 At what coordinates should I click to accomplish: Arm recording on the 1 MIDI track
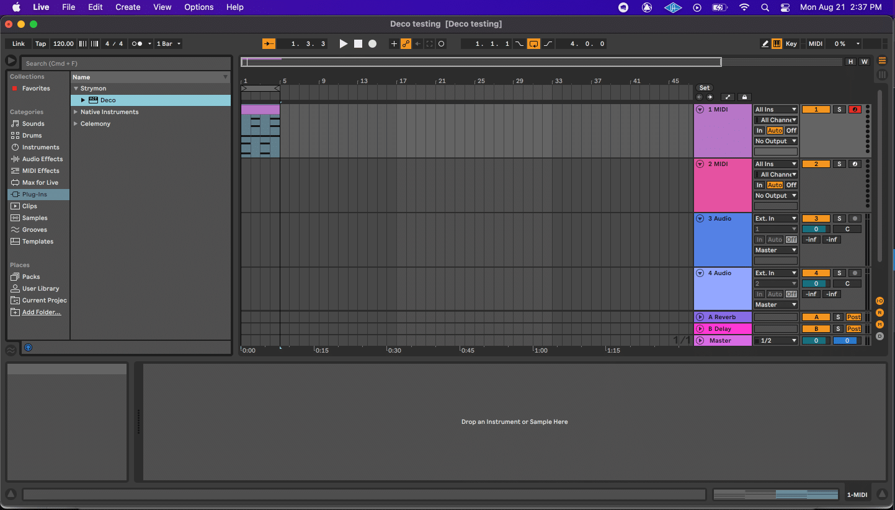tap(854, 109)
